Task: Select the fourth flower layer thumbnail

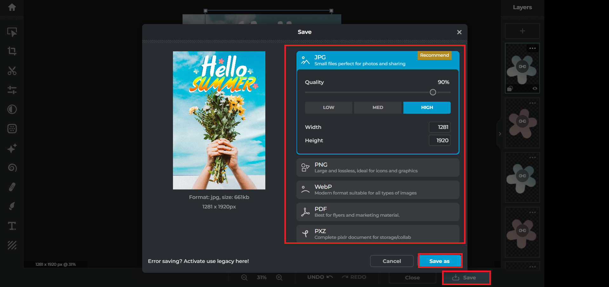Action: 522,232
